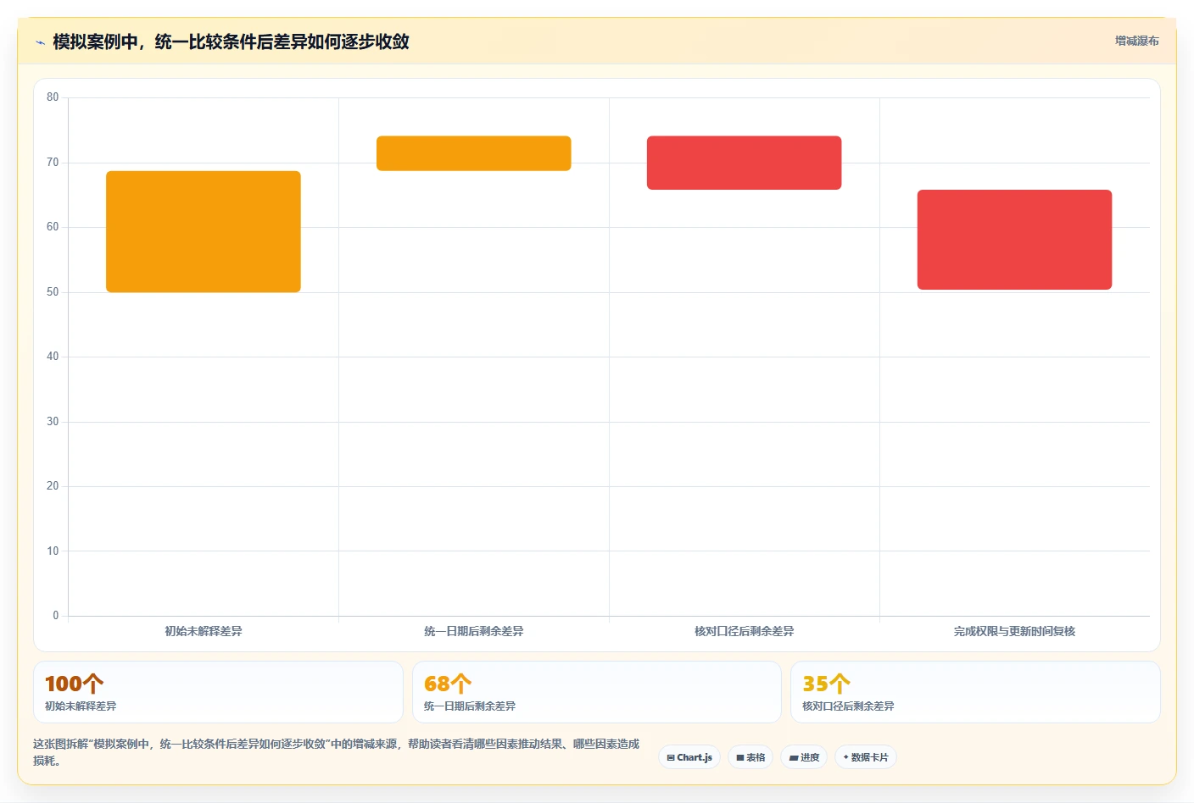Click the orange 初始未解释差异 bar
The height and width of the screenshot is (803, 1194).
204,231
